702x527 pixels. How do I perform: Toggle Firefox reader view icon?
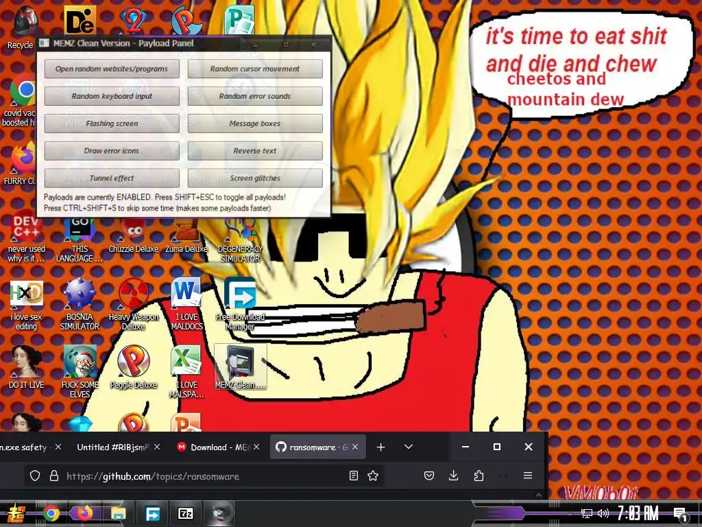tap(354, 476)
